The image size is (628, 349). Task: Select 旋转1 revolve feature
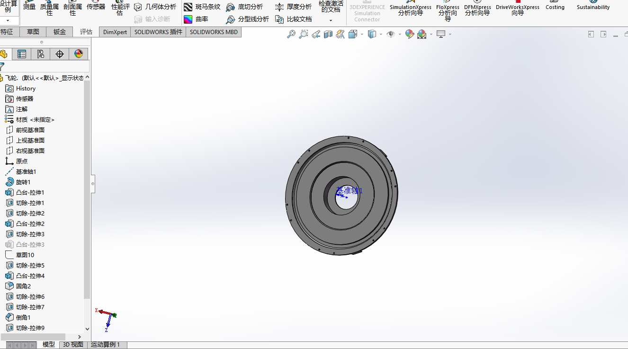click(x=18, y=182)
